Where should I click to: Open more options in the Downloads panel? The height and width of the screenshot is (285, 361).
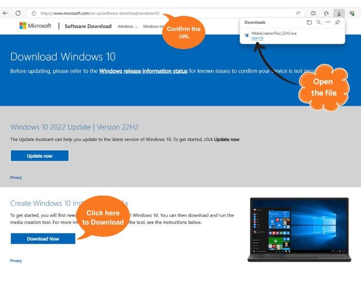point(328,22)
